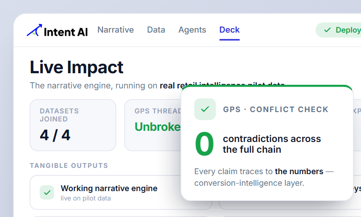Click the 'live on pilot data' subtitle
This screenshot has height=217, width=361.
coord(86,198)
